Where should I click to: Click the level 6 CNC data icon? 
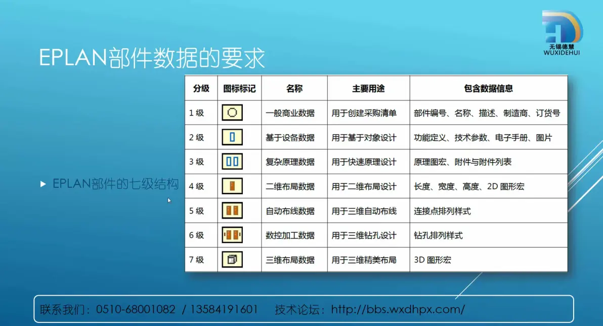click(232, 235)
